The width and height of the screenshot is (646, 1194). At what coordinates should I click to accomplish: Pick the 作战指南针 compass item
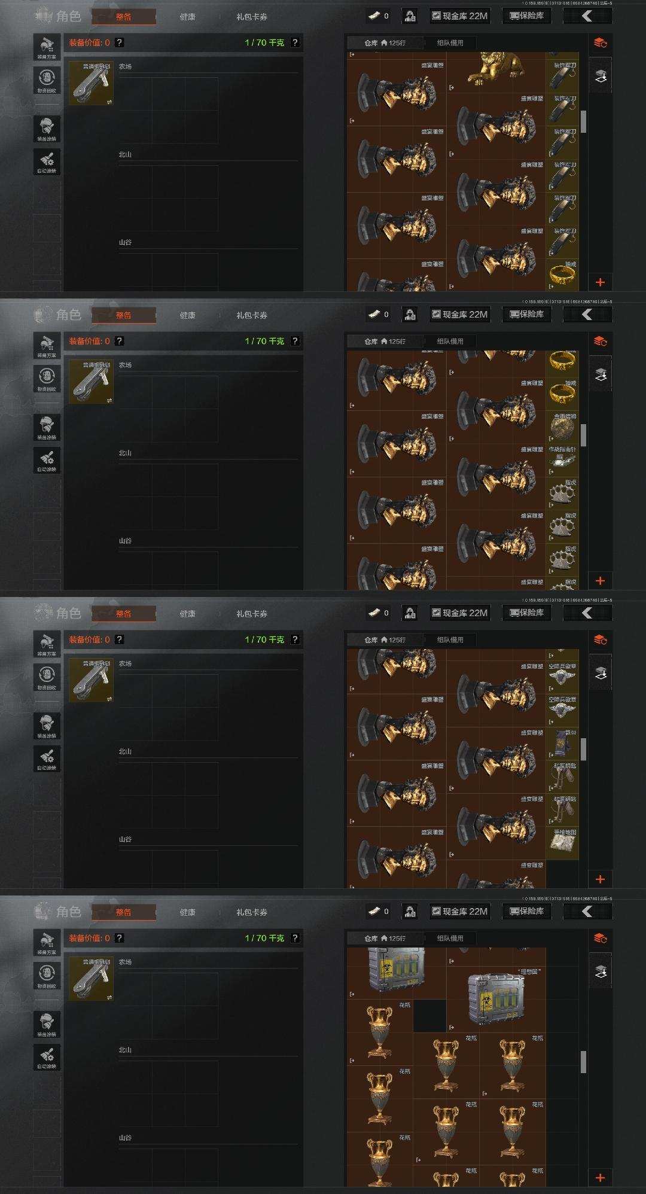[x=562, y=460]
